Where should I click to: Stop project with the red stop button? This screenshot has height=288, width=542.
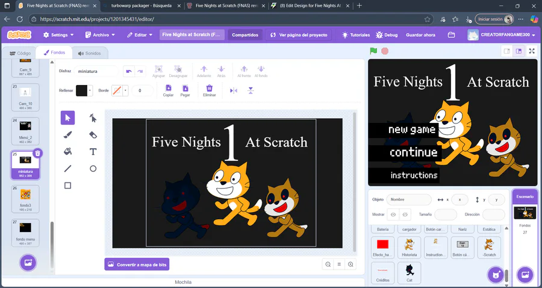[x=385, y=51]
